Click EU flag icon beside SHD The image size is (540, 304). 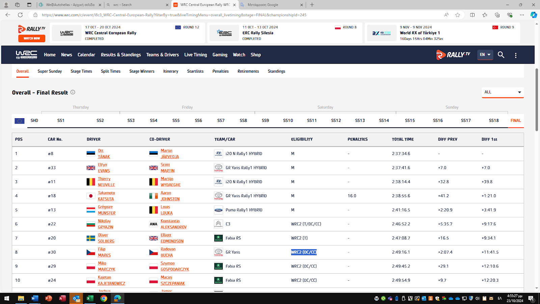click(20, 121)
